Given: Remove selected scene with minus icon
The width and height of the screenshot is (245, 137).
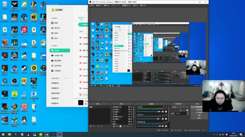Looking at the screenshot, I should pyautogui.click(x=94, y=126).
